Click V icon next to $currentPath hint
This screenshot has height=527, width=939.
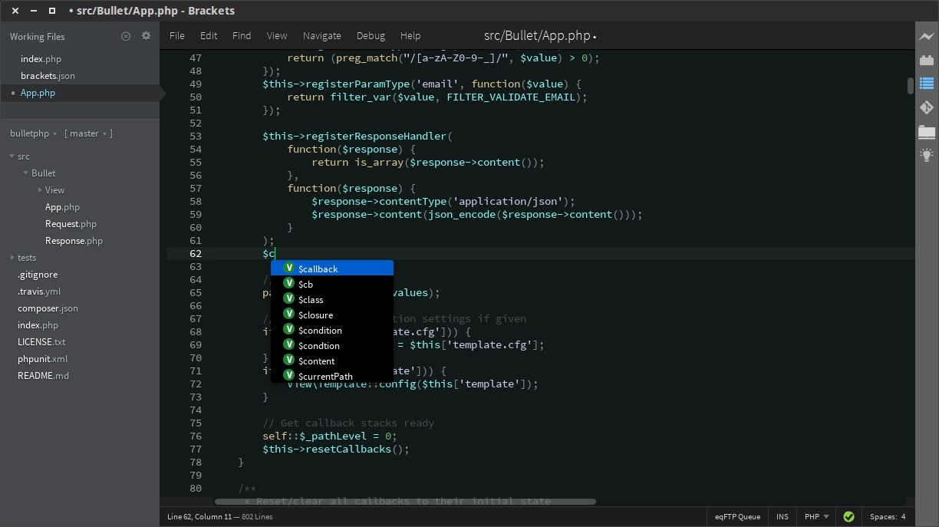pyautogui.click(x=289, y=375)
